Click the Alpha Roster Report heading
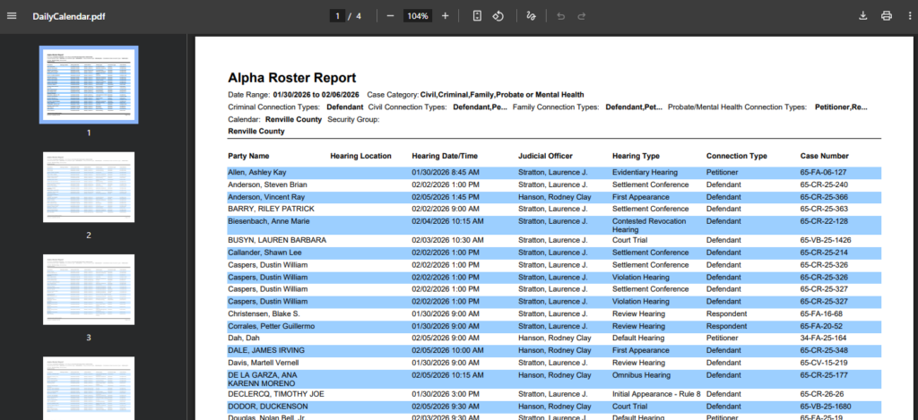The width and height of the screenshot is (918, 420). click(291, 78)
